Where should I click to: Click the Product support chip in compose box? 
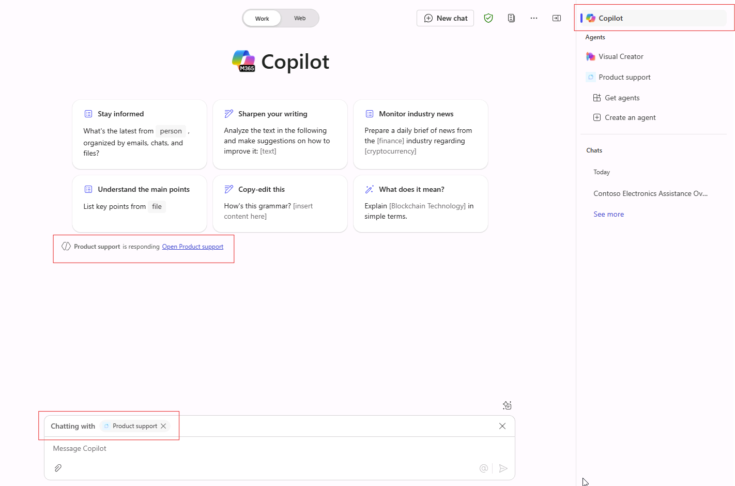[x=134, y=426]
